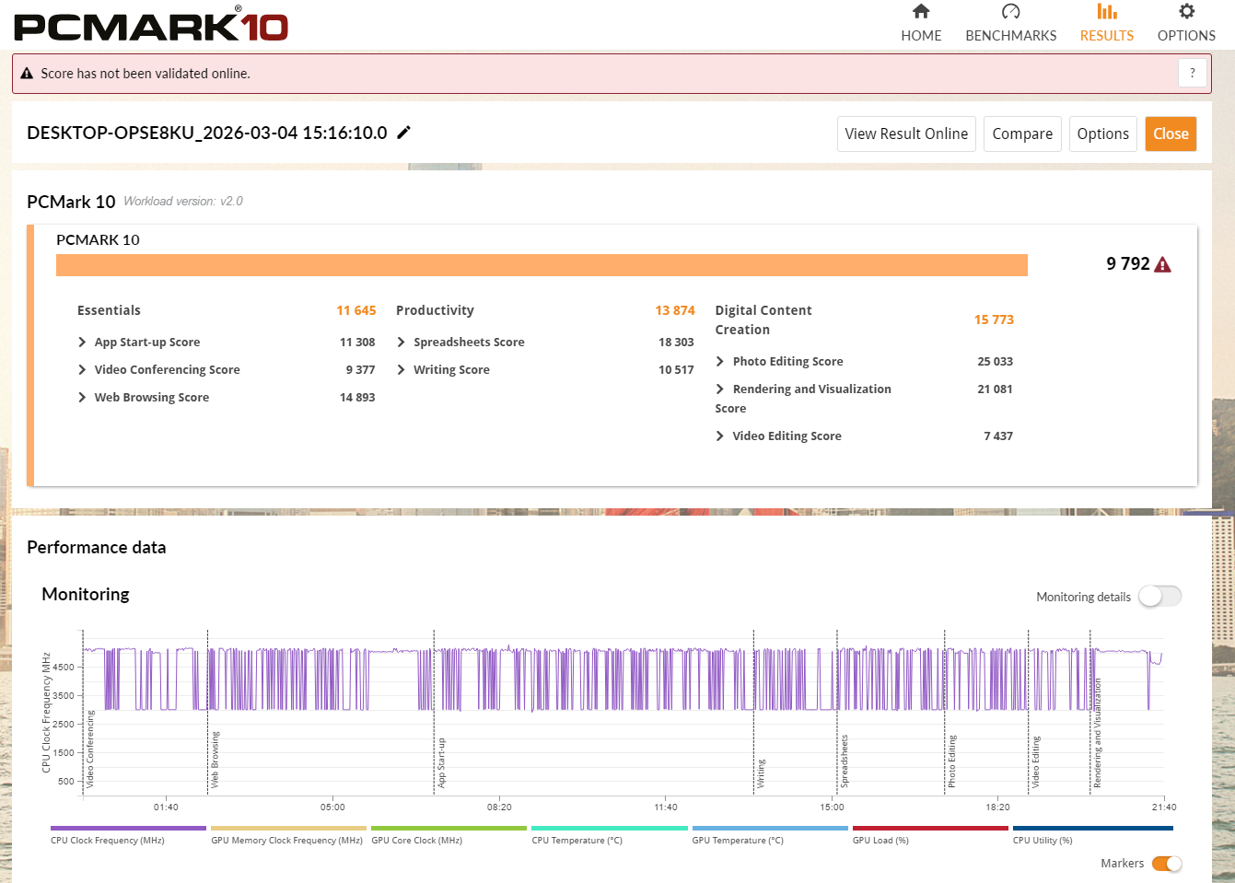Viewport: 1235px width, 883px height.
Task: Open Benchmarks via the gauge icon
Action: 1010,12
